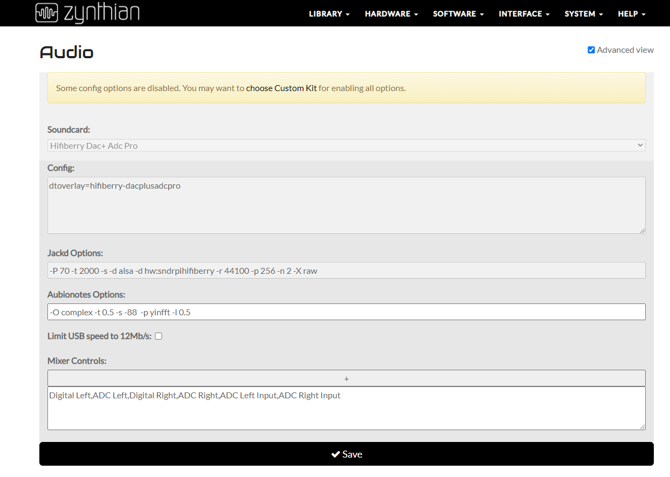Follow the choose Custom Kit link
The image size is (670, 477).
pyautogui.click(x=281, y=88)
